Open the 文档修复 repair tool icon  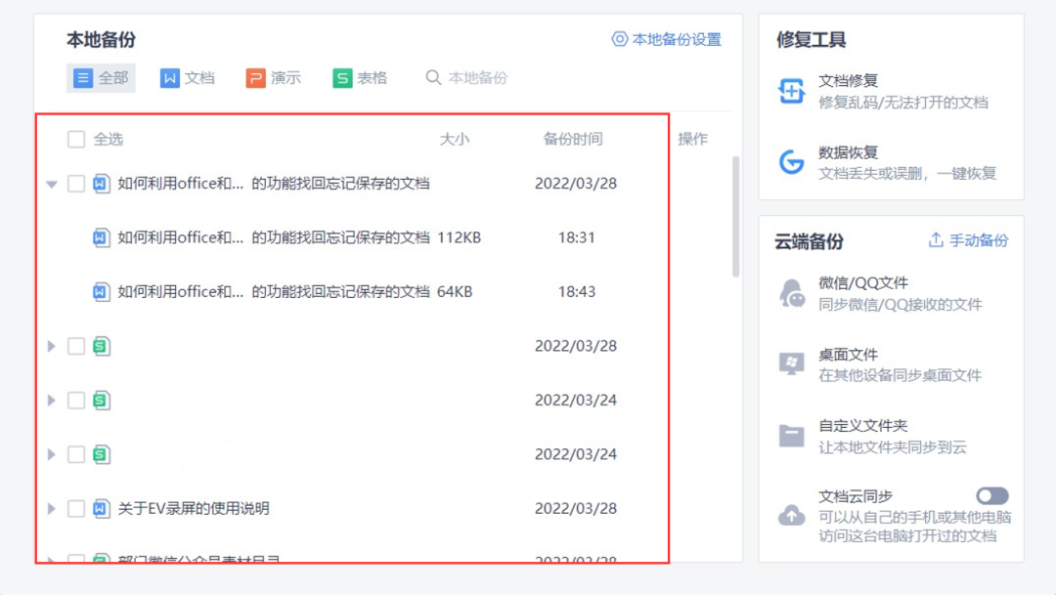pos(791,91)
